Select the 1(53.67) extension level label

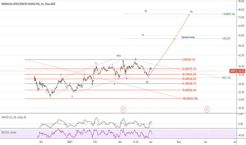click(x=226, y=38)
